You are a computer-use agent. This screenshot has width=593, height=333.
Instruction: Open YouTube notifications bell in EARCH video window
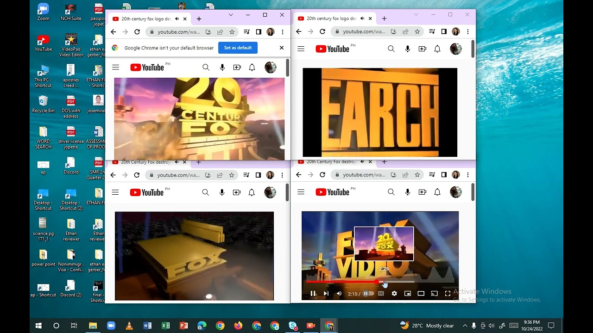[437, 49]
